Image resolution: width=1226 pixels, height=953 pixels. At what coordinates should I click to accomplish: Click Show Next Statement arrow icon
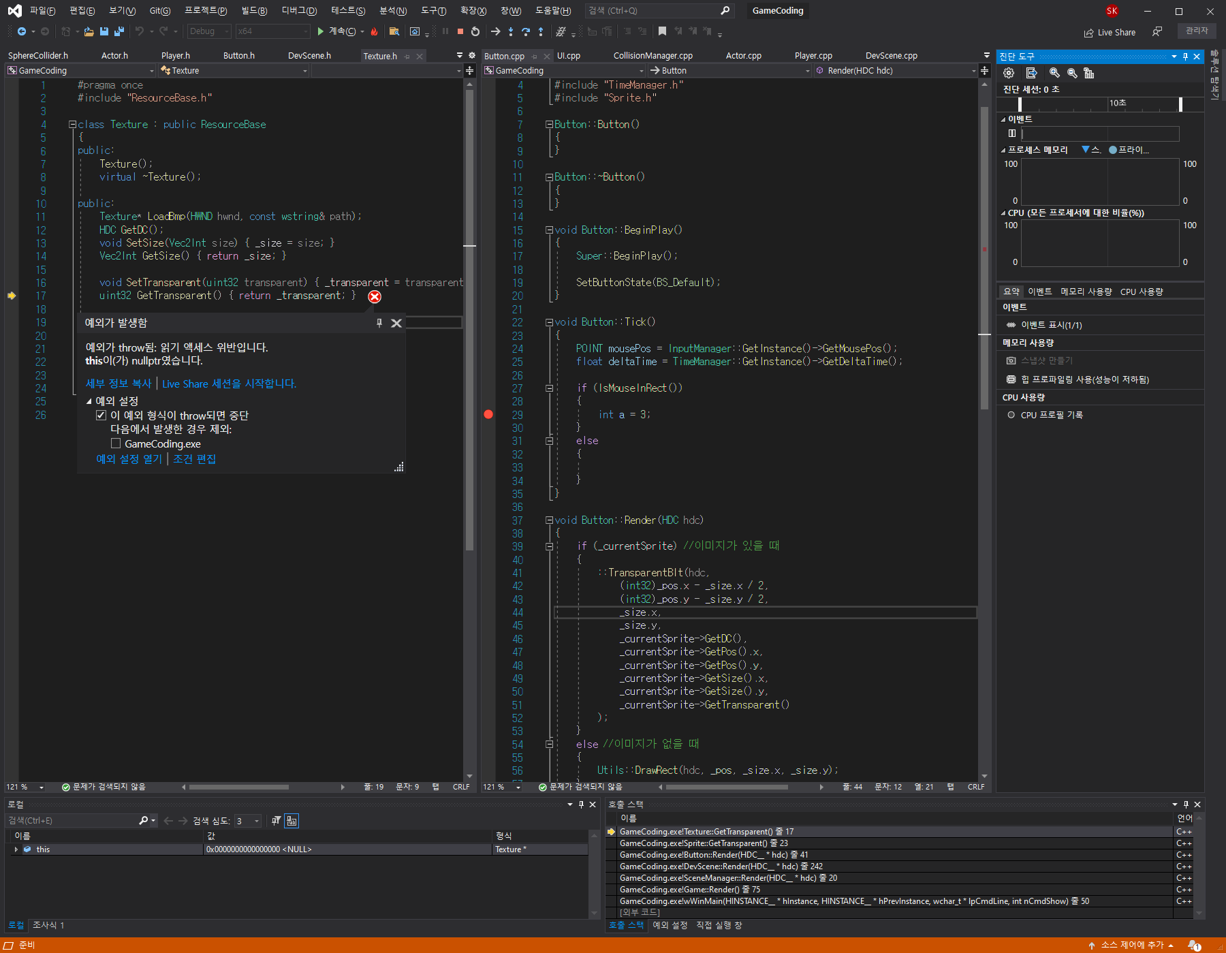tap(496, 31)
